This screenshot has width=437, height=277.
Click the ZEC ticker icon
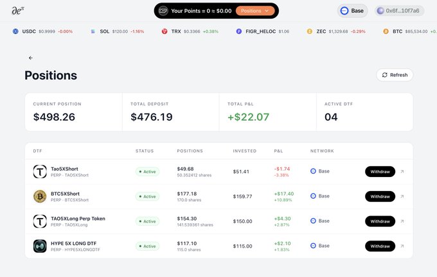click(x=309, y=31)
